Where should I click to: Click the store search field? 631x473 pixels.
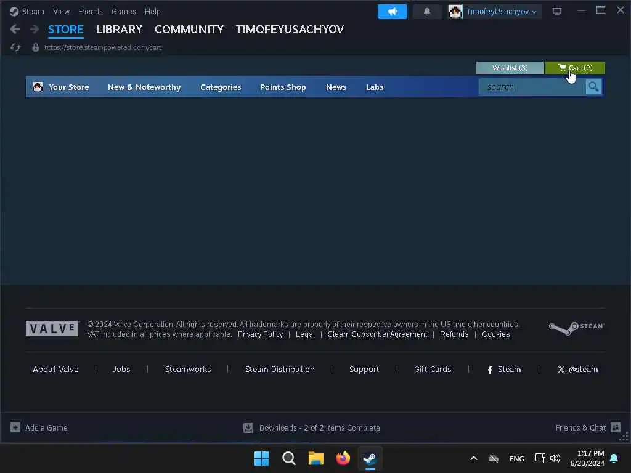pos(532,87)
